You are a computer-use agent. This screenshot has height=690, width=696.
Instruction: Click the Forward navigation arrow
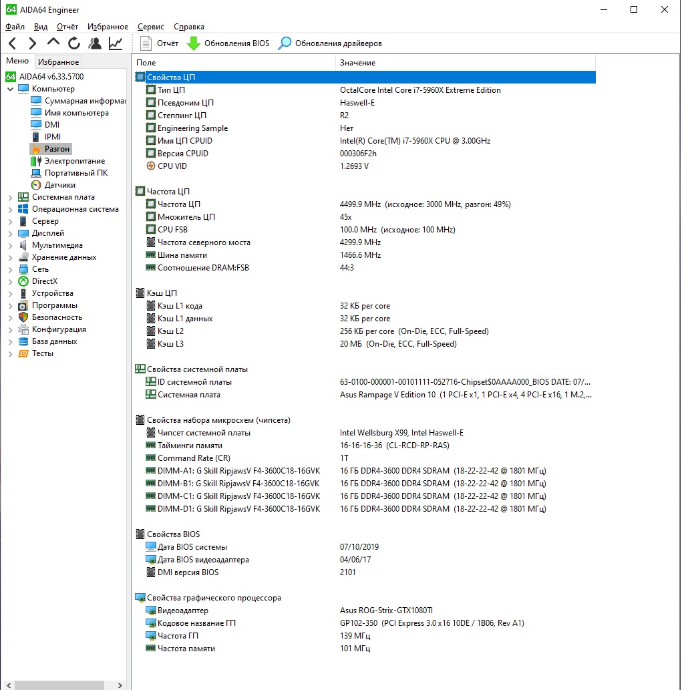33,43
